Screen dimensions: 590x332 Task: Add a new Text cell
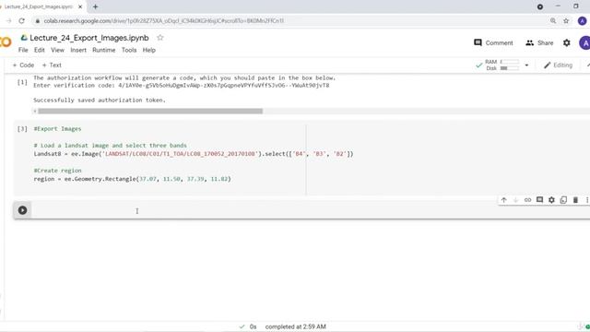click(52, 65)
